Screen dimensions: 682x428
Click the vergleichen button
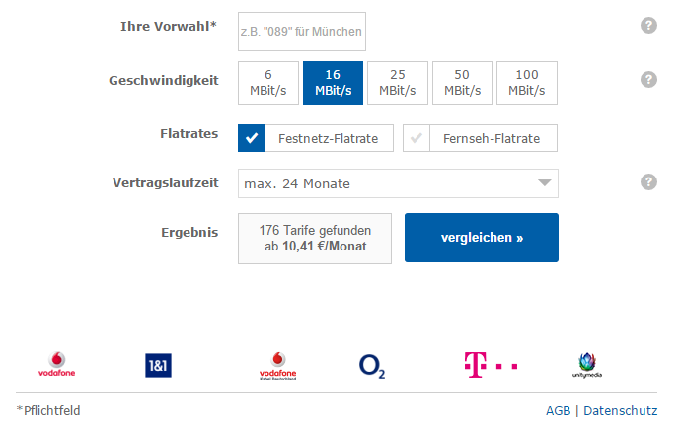click(x=482, y=238)
